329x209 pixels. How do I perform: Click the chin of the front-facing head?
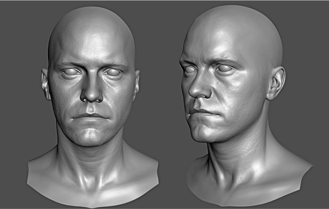[x=90, y=135]
